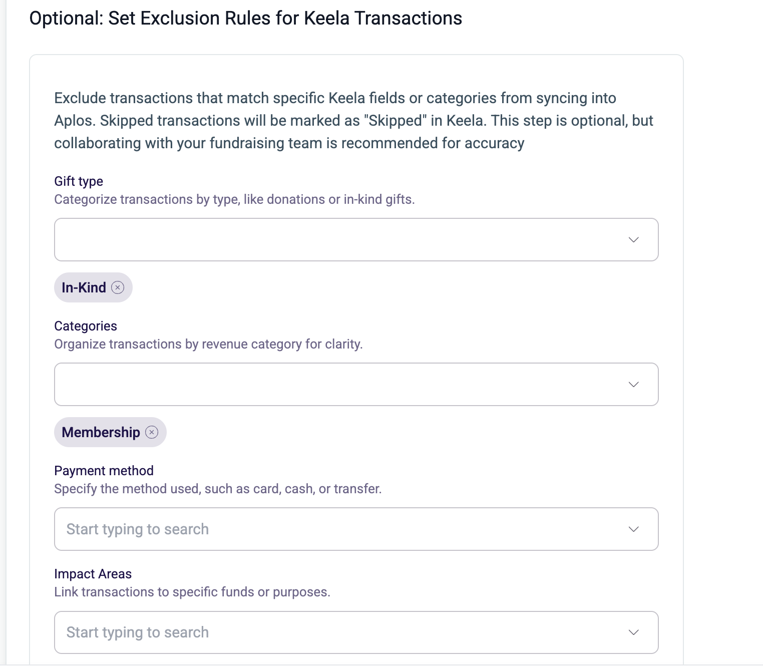
Task: Click the Categories field label
Action: click(86, 326)
